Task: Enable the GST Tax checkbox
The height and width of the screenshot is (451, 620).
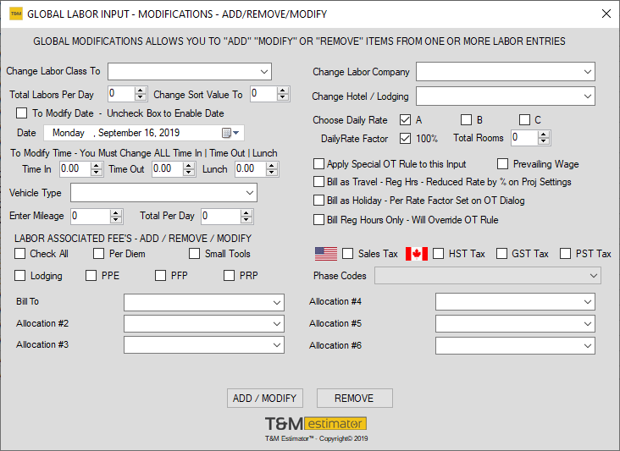Action: tap(501, 254)
